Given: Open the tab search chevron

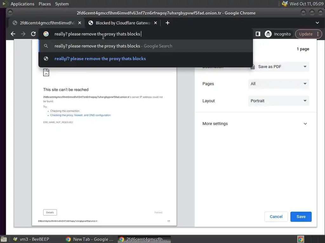Looking at the screenshot, I should pyautogui.click(x=317, y=23).
